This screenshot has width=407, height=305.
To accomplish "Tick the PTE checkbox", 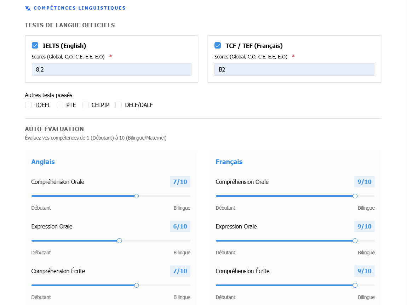I will [60, 105].
